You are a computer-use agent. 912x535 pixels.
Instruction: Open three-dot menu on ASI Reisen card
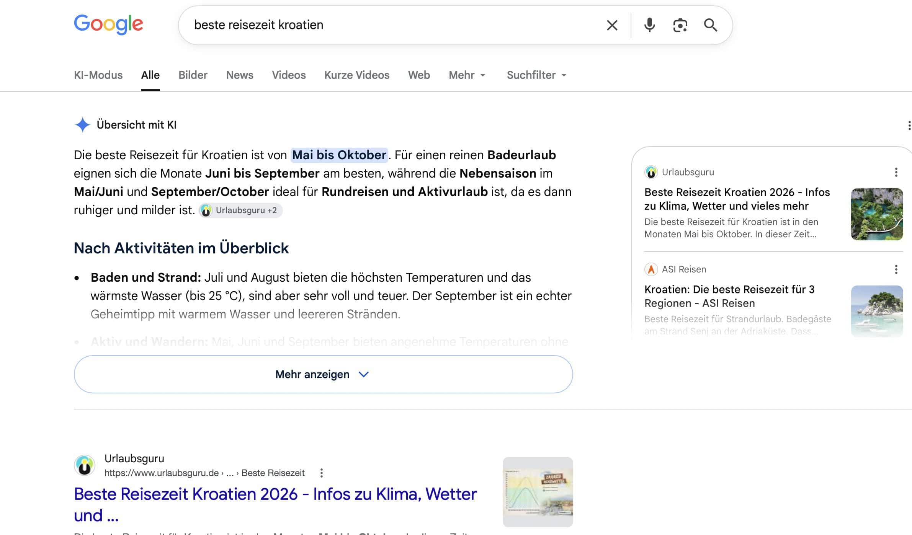coord(896,269)
